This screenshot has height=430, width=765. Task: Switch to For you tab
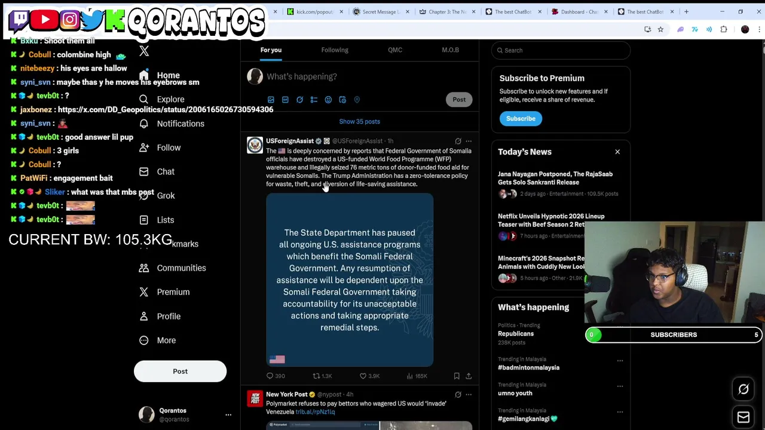tap(271, 50)
